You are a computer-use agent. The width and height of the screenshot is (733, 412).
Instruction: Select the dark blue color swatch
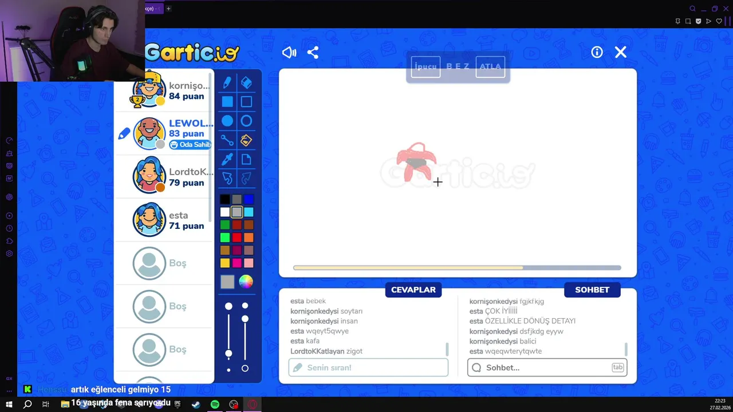pyautogui.click(x=249, y=199)
